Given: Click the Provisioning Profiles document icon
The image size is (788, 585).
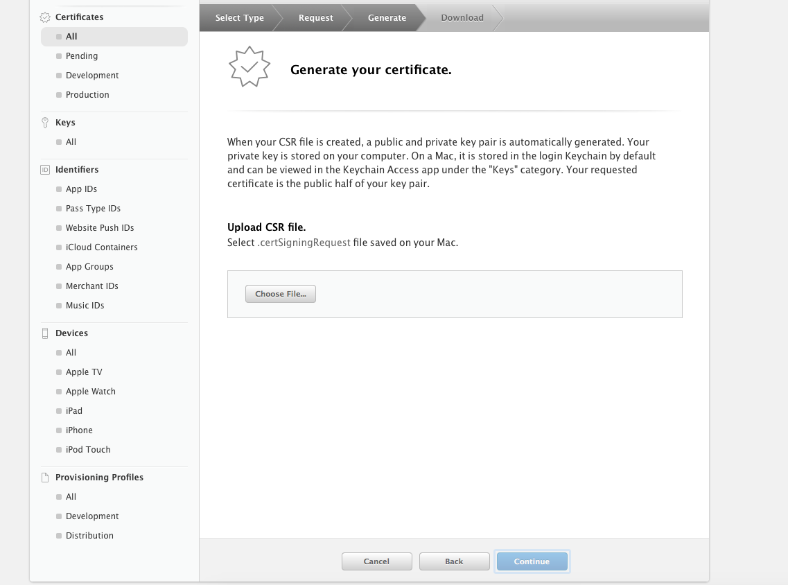Looking at the screenshot, I should (x=45, y=478).
